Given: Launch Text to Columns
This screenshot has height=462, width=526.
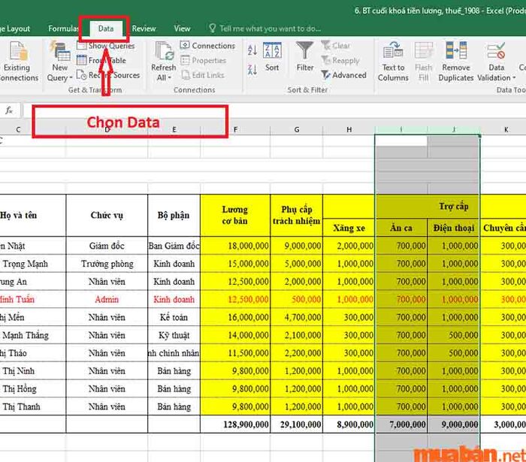Looking at the screenshot, I should (x=393, y=62).
